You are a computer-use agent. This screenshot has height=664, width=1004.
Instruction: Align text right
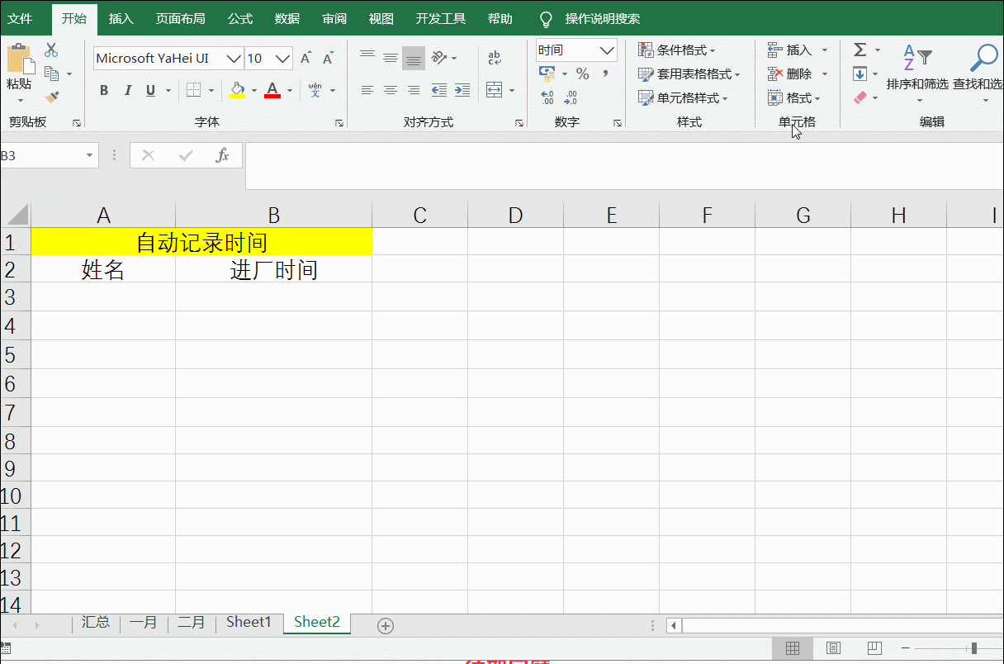pos(414,90)
